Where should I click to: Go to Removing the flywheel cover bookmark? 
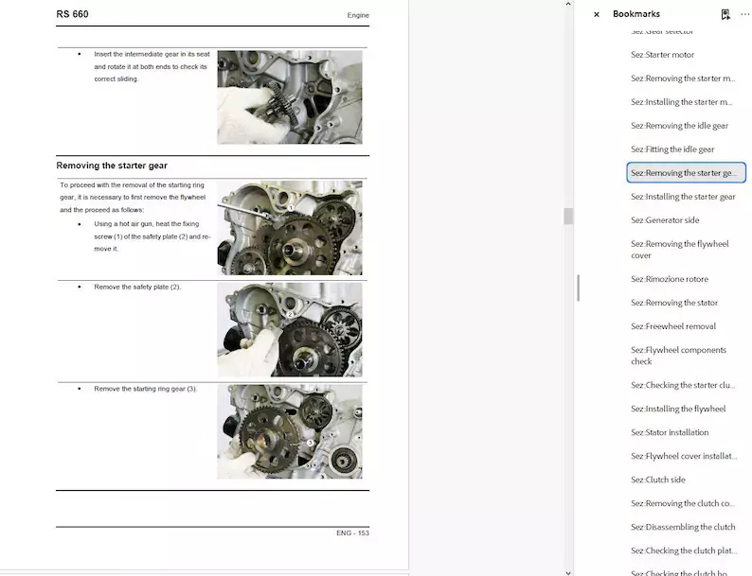(x=679, y=250)
